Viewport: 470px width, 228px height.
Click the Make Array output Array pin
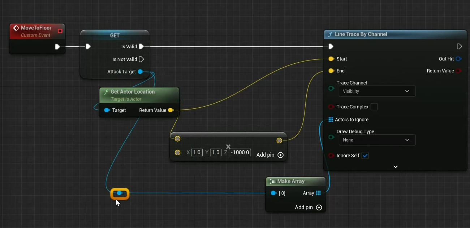[318, 193]
